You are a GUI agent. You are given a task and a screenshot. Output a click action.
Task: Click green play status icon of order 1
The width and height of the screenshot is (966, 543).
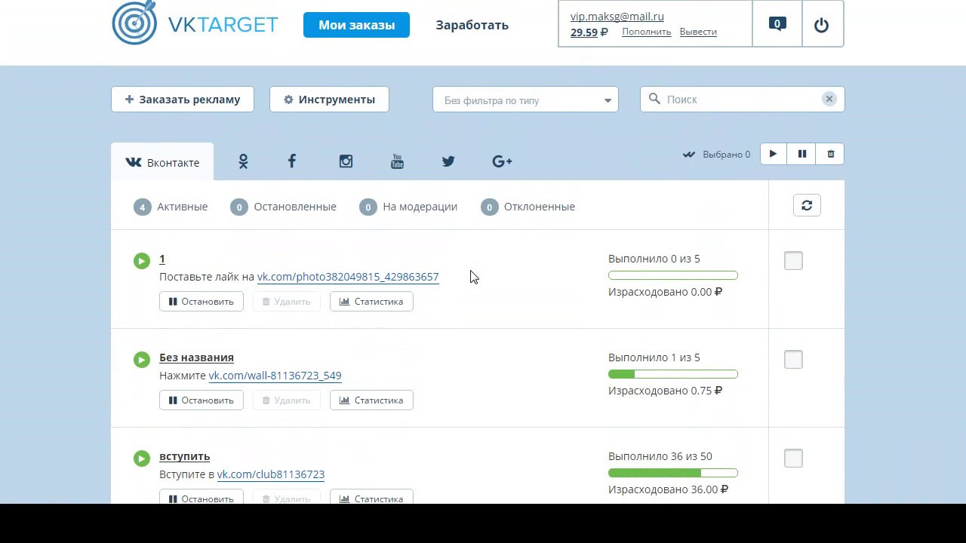click(142, 261)
